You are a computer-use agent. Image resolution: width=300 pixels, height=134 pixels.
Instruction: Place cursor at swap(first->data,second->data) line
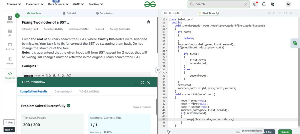(210, 119)
